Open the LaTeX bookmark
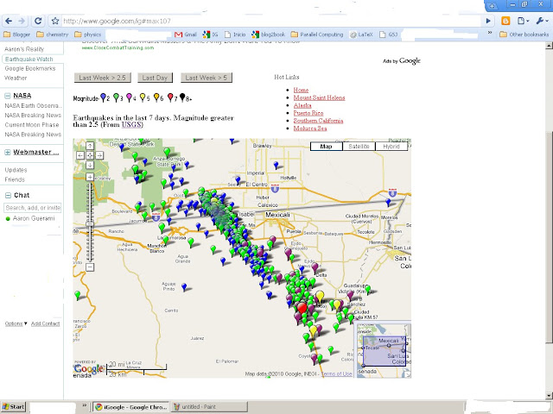Viewport: 553px width, 414px height. tap(361, 34)
